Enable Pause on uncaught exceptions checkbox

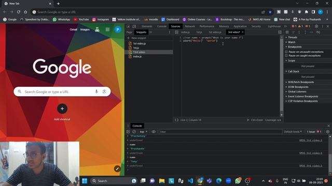[286, 52]
